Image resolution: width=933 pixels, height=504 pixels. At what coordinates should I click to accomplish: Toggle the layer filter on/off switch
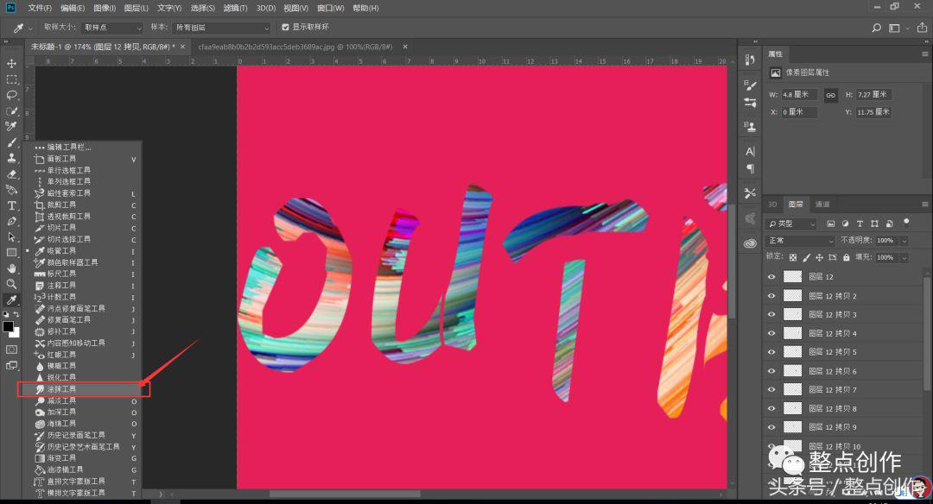[906, 223]
